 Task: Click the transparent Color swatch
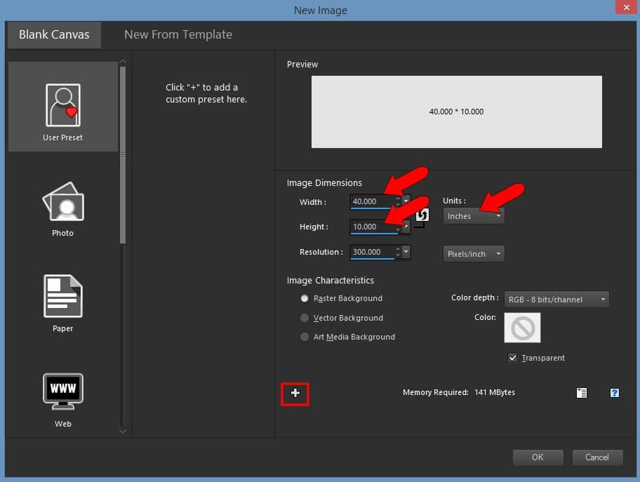coord(522,328)
